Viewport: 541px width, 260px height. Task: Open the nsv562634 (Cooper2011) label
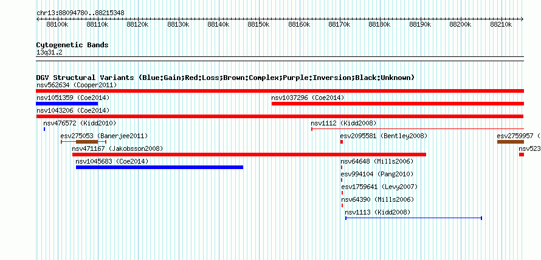pyautogui.click(x=77, y=85)
